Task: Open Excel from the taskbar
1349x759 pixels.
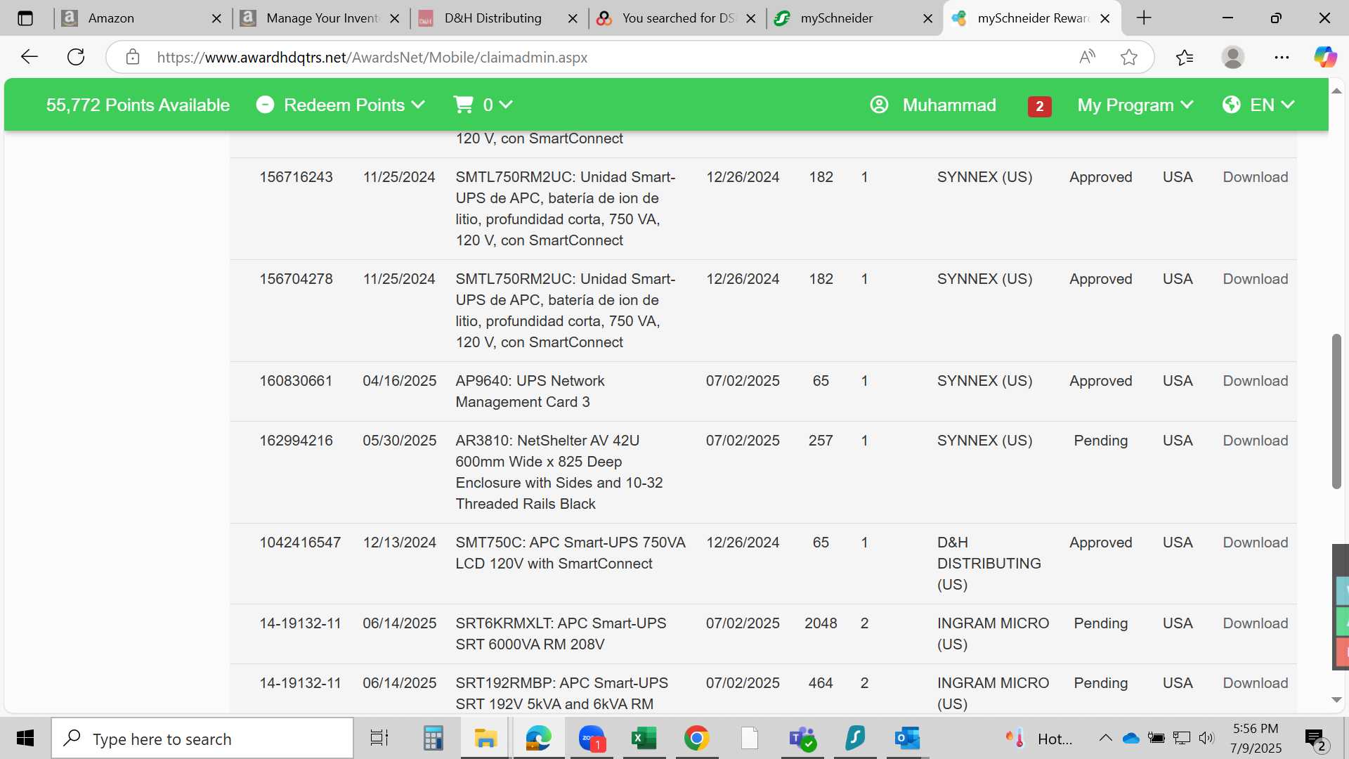Action: (x=644, y=738)
